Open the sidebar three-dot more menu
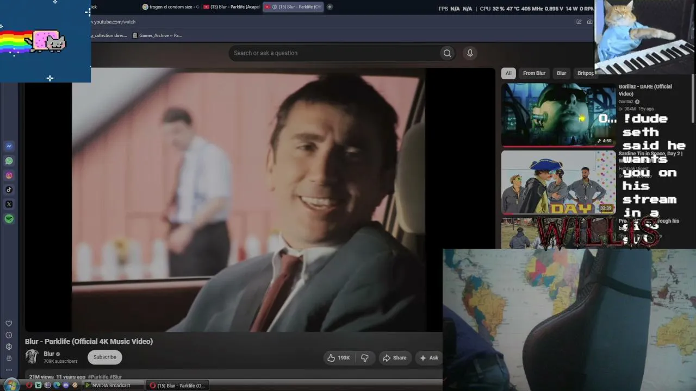Viewport: 696px width, 391px height. pos(9,369)
